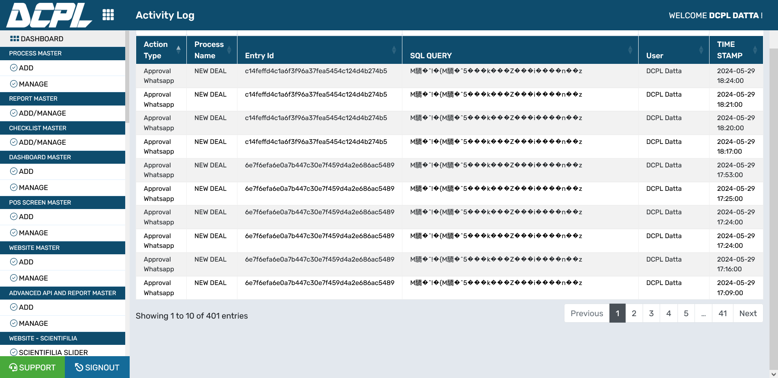
Task: Click the check icon beside Dashboard Master ADD
Action: (x=14, y=171)
